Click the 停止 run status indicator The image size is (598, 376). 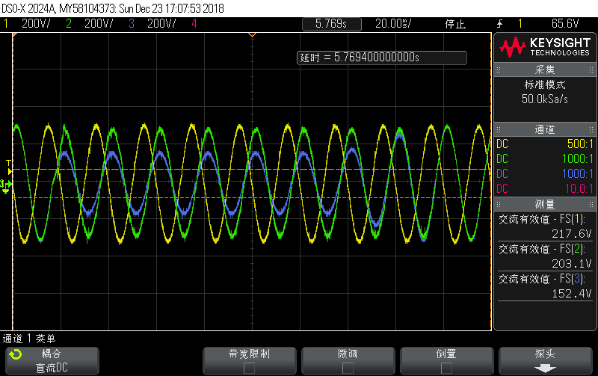455,24
